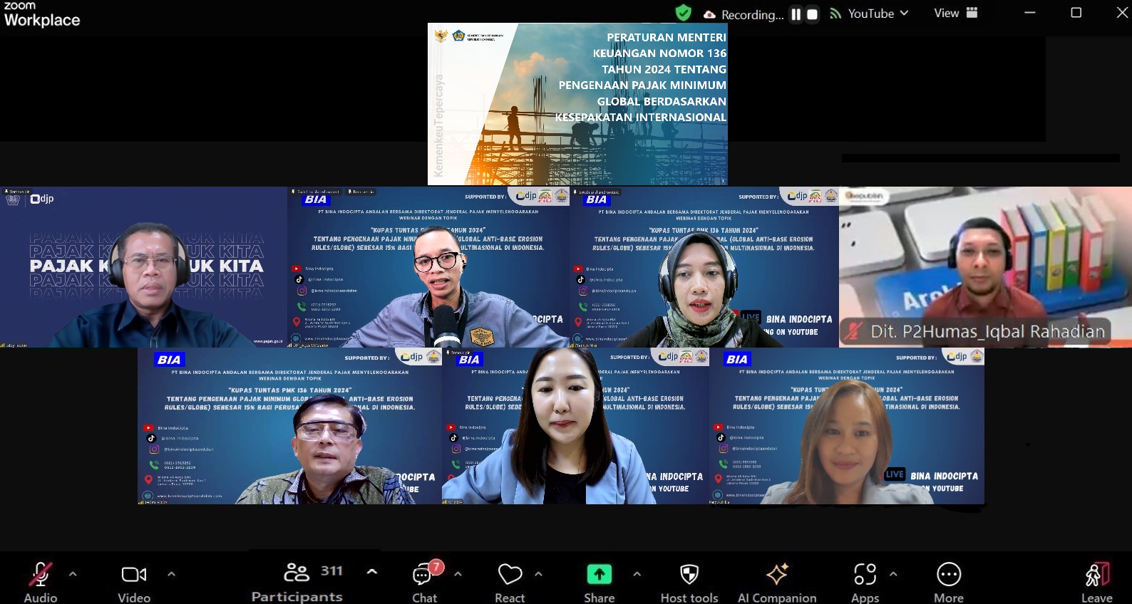
Task: Expand audio options arrow beside Audio
Action: [73, 574]
